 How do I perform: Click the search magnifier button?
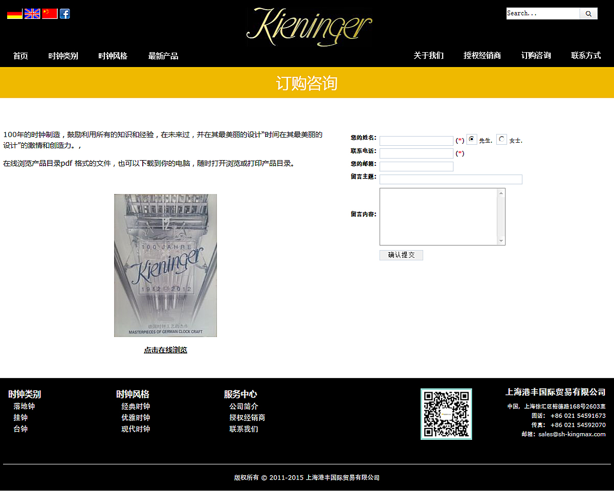[x=588, y=14]
